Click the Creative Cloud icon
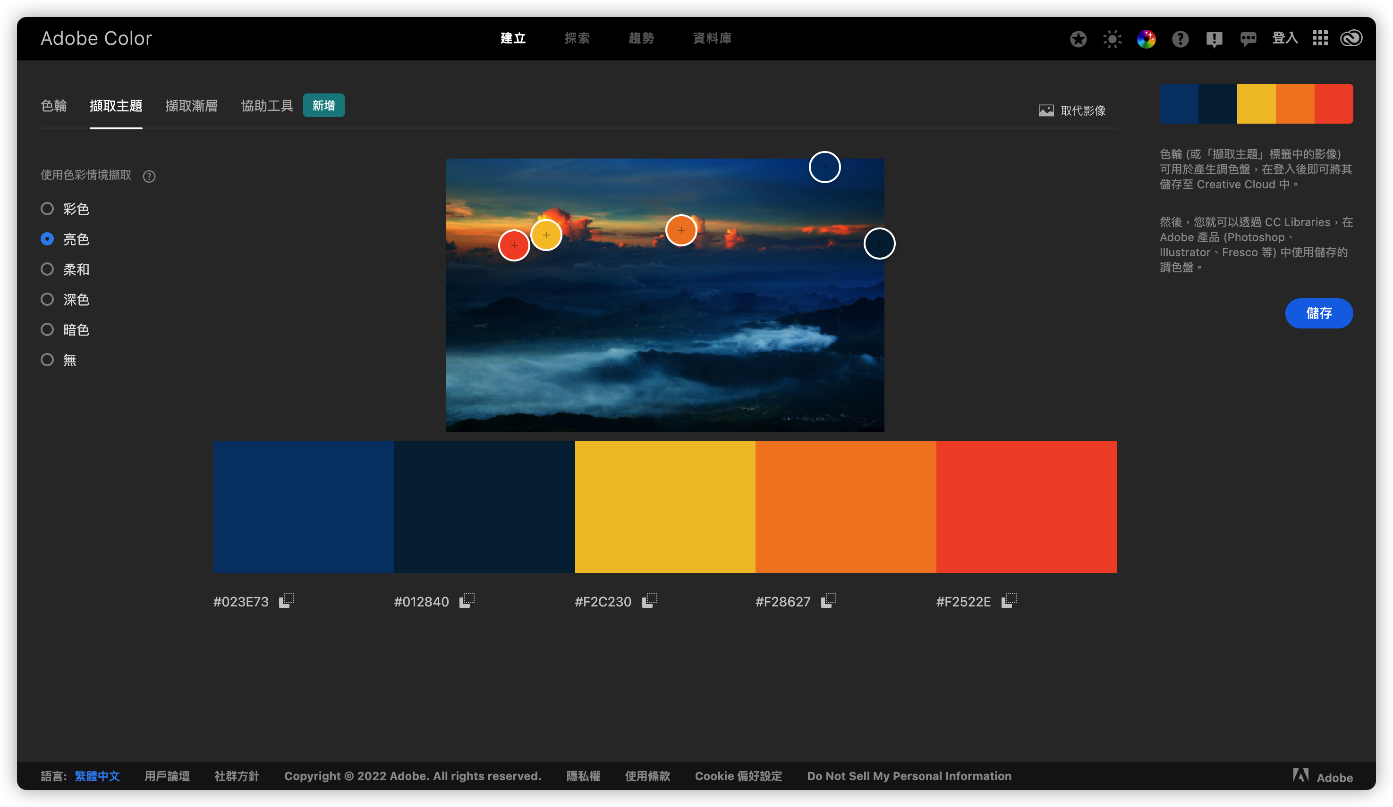Image resolution: width=1393 pixels, height=807 pixels. [1351, 38]
